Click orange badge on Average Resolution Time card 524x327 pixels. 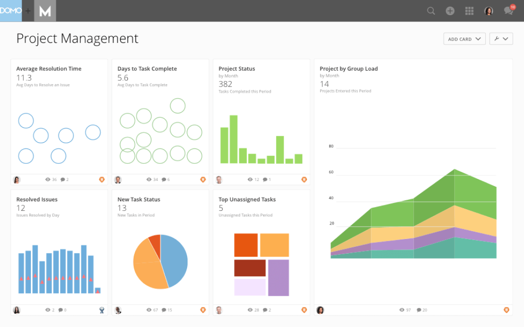pyautogui.click(x=102, y=179)
